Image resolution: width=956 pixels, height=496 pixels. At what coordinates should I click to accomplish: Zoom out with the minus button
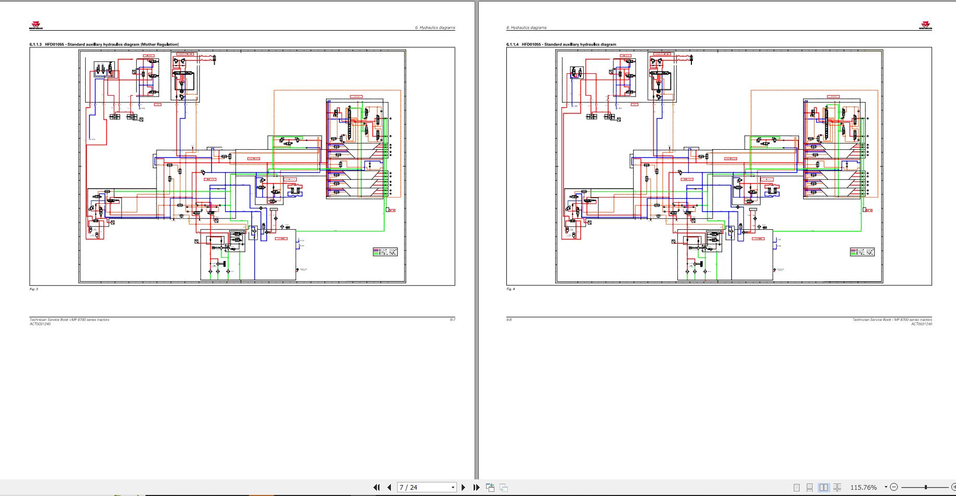(894, 487)
